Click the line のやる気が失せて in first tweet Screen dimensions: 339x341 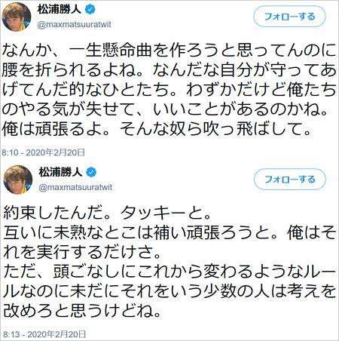click(165, 109)
